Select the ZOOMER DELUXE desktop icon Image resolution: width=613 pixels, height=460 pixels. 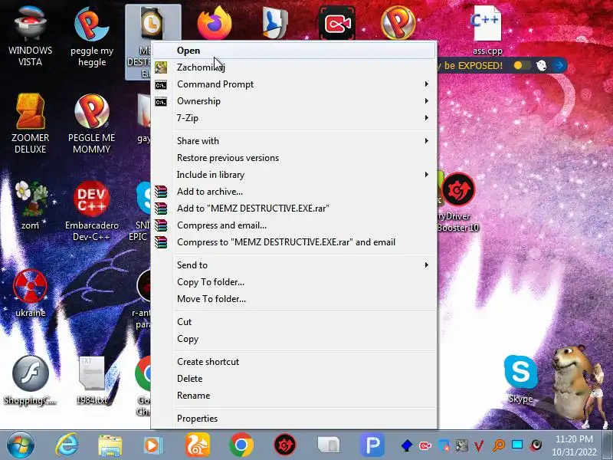(x=30, y=123)
